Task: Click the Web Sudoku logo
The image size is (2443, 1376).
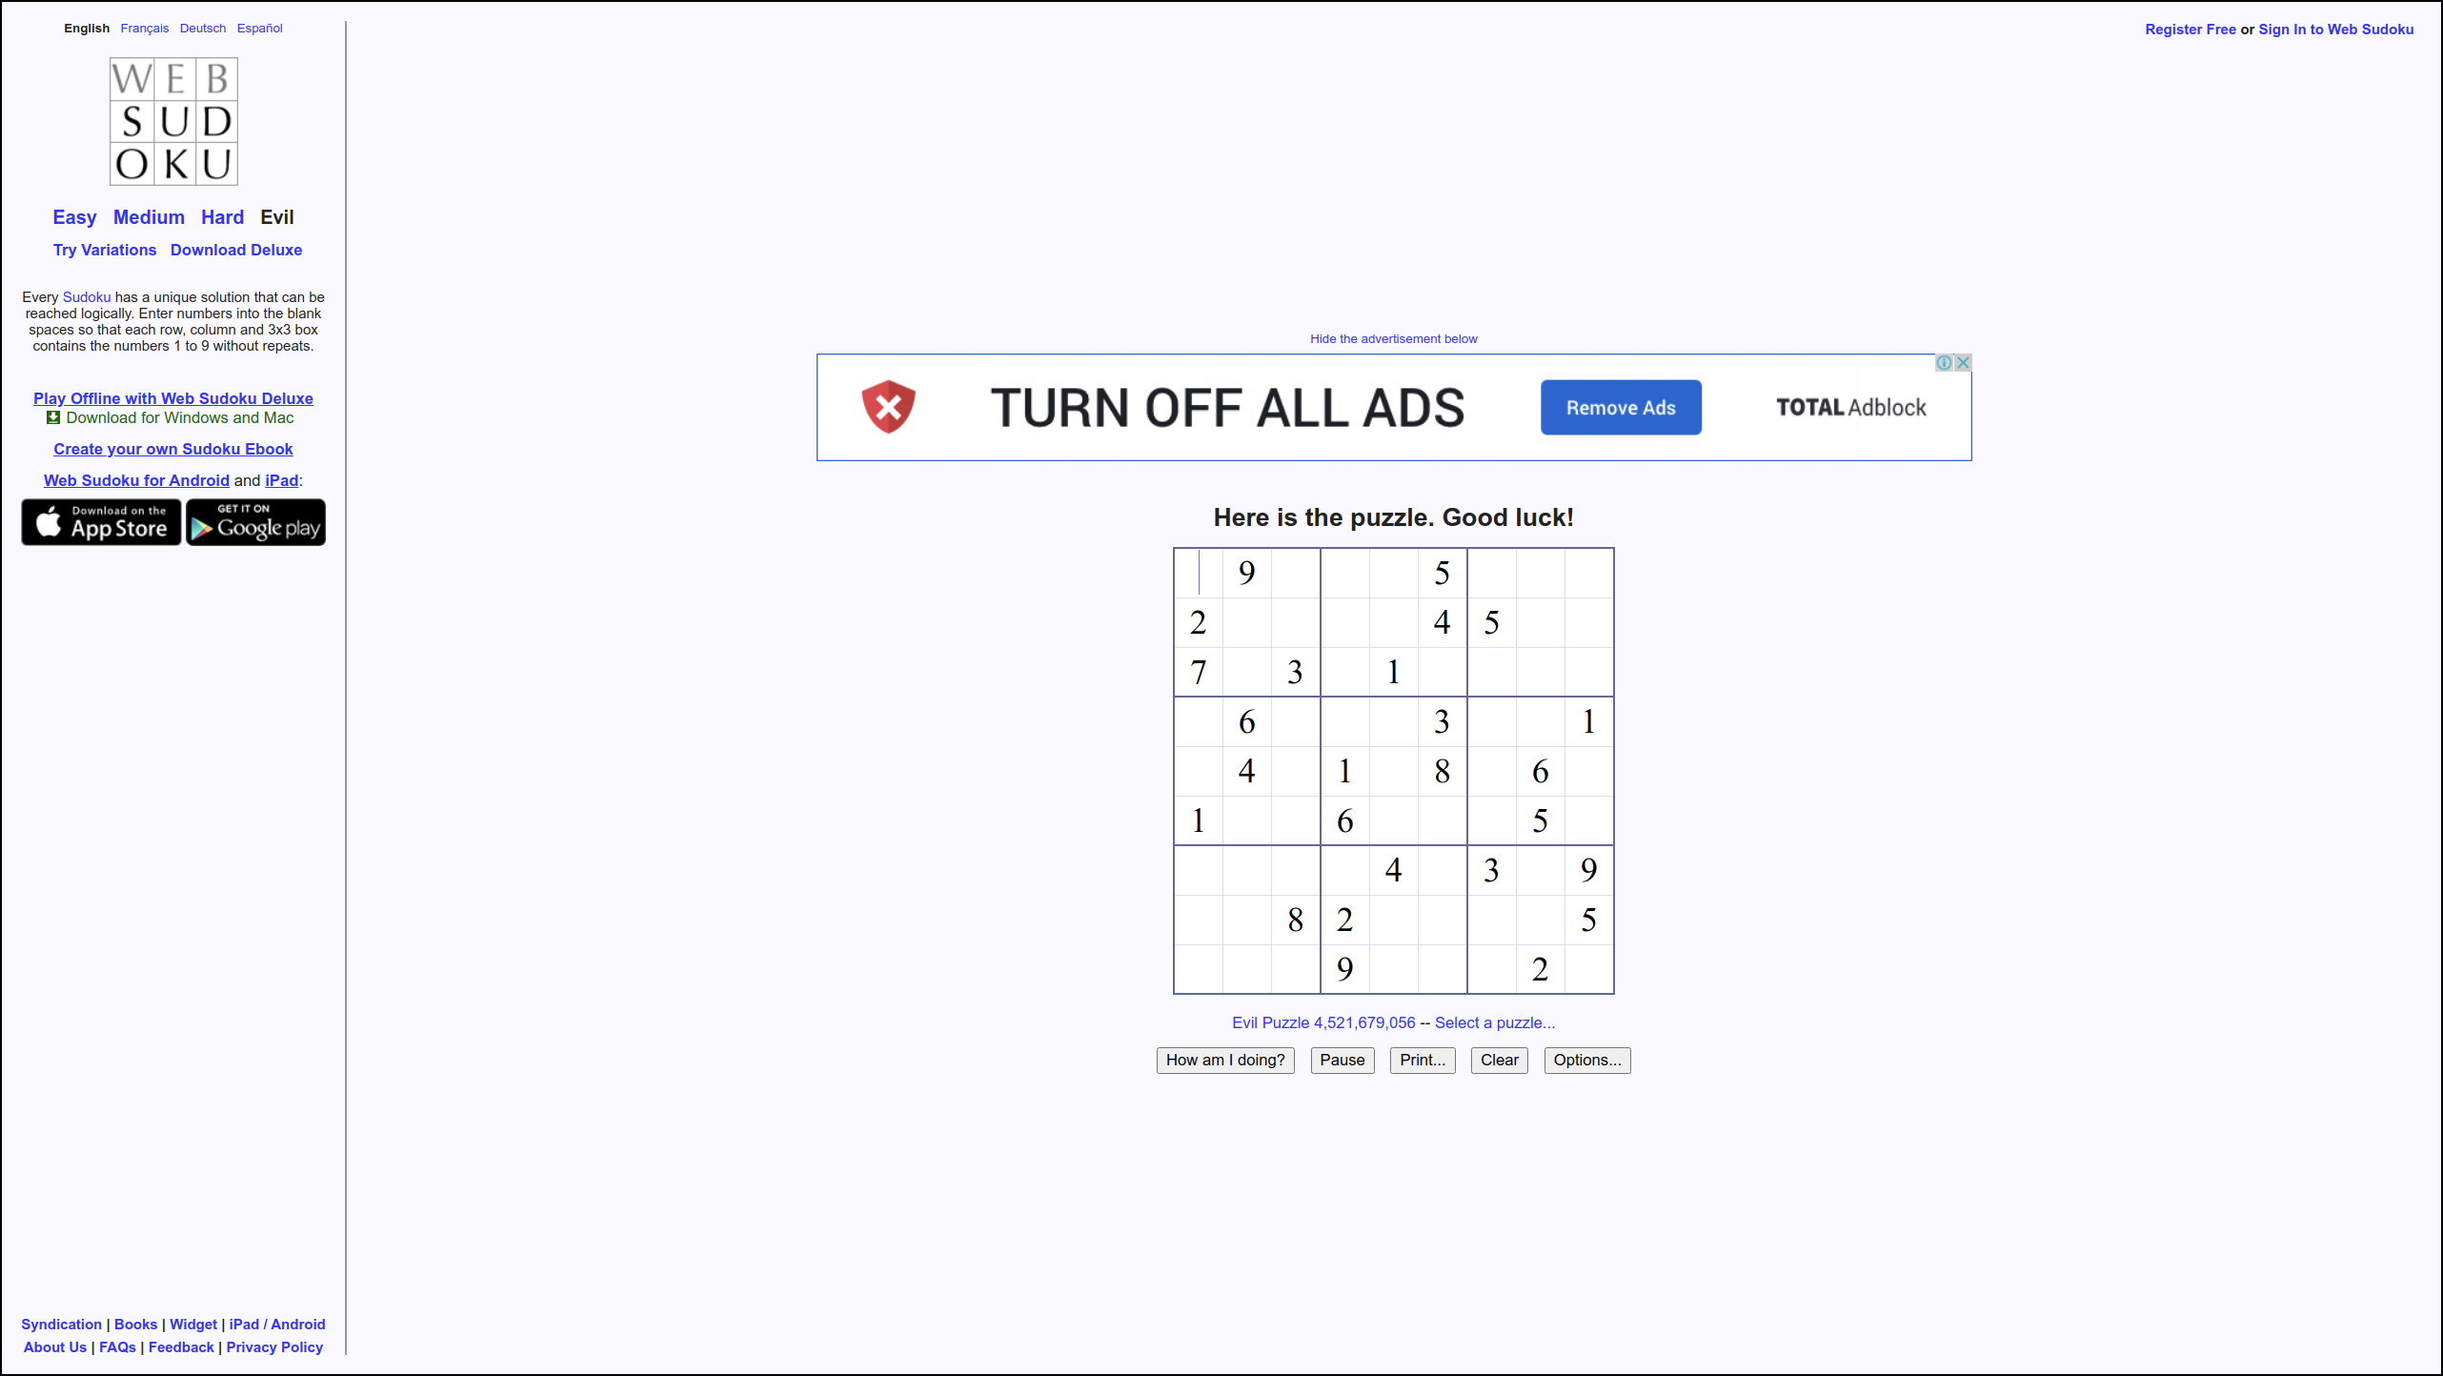Action: (x=173, y=121)
